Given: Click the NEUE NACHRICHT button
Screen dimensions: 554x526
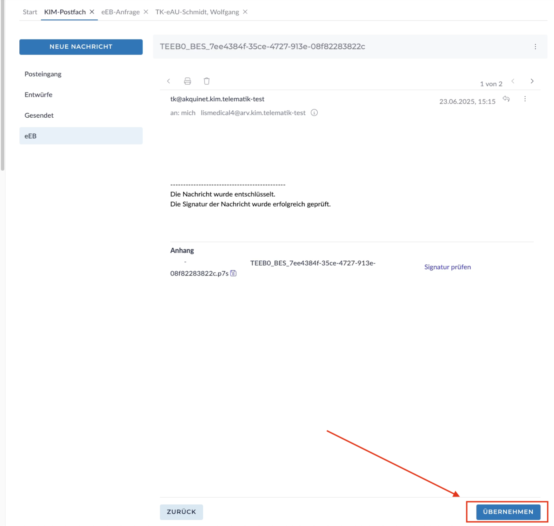Looking at the screenshot, I should pyautogui.click(x=81, y=46).
